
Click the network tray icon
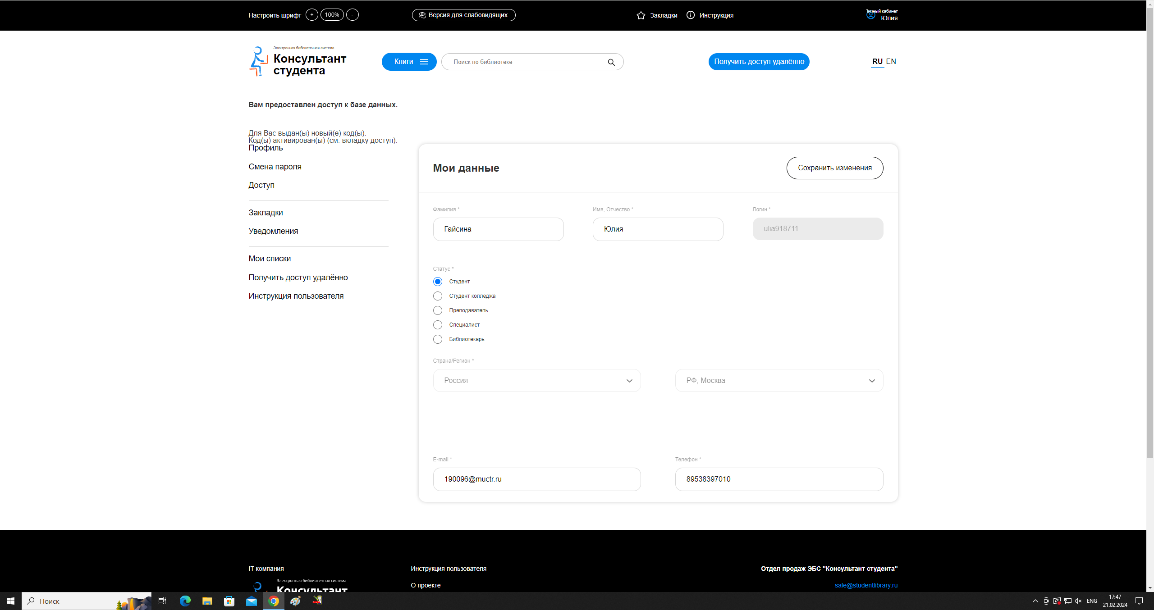[x=1067, y=601]
